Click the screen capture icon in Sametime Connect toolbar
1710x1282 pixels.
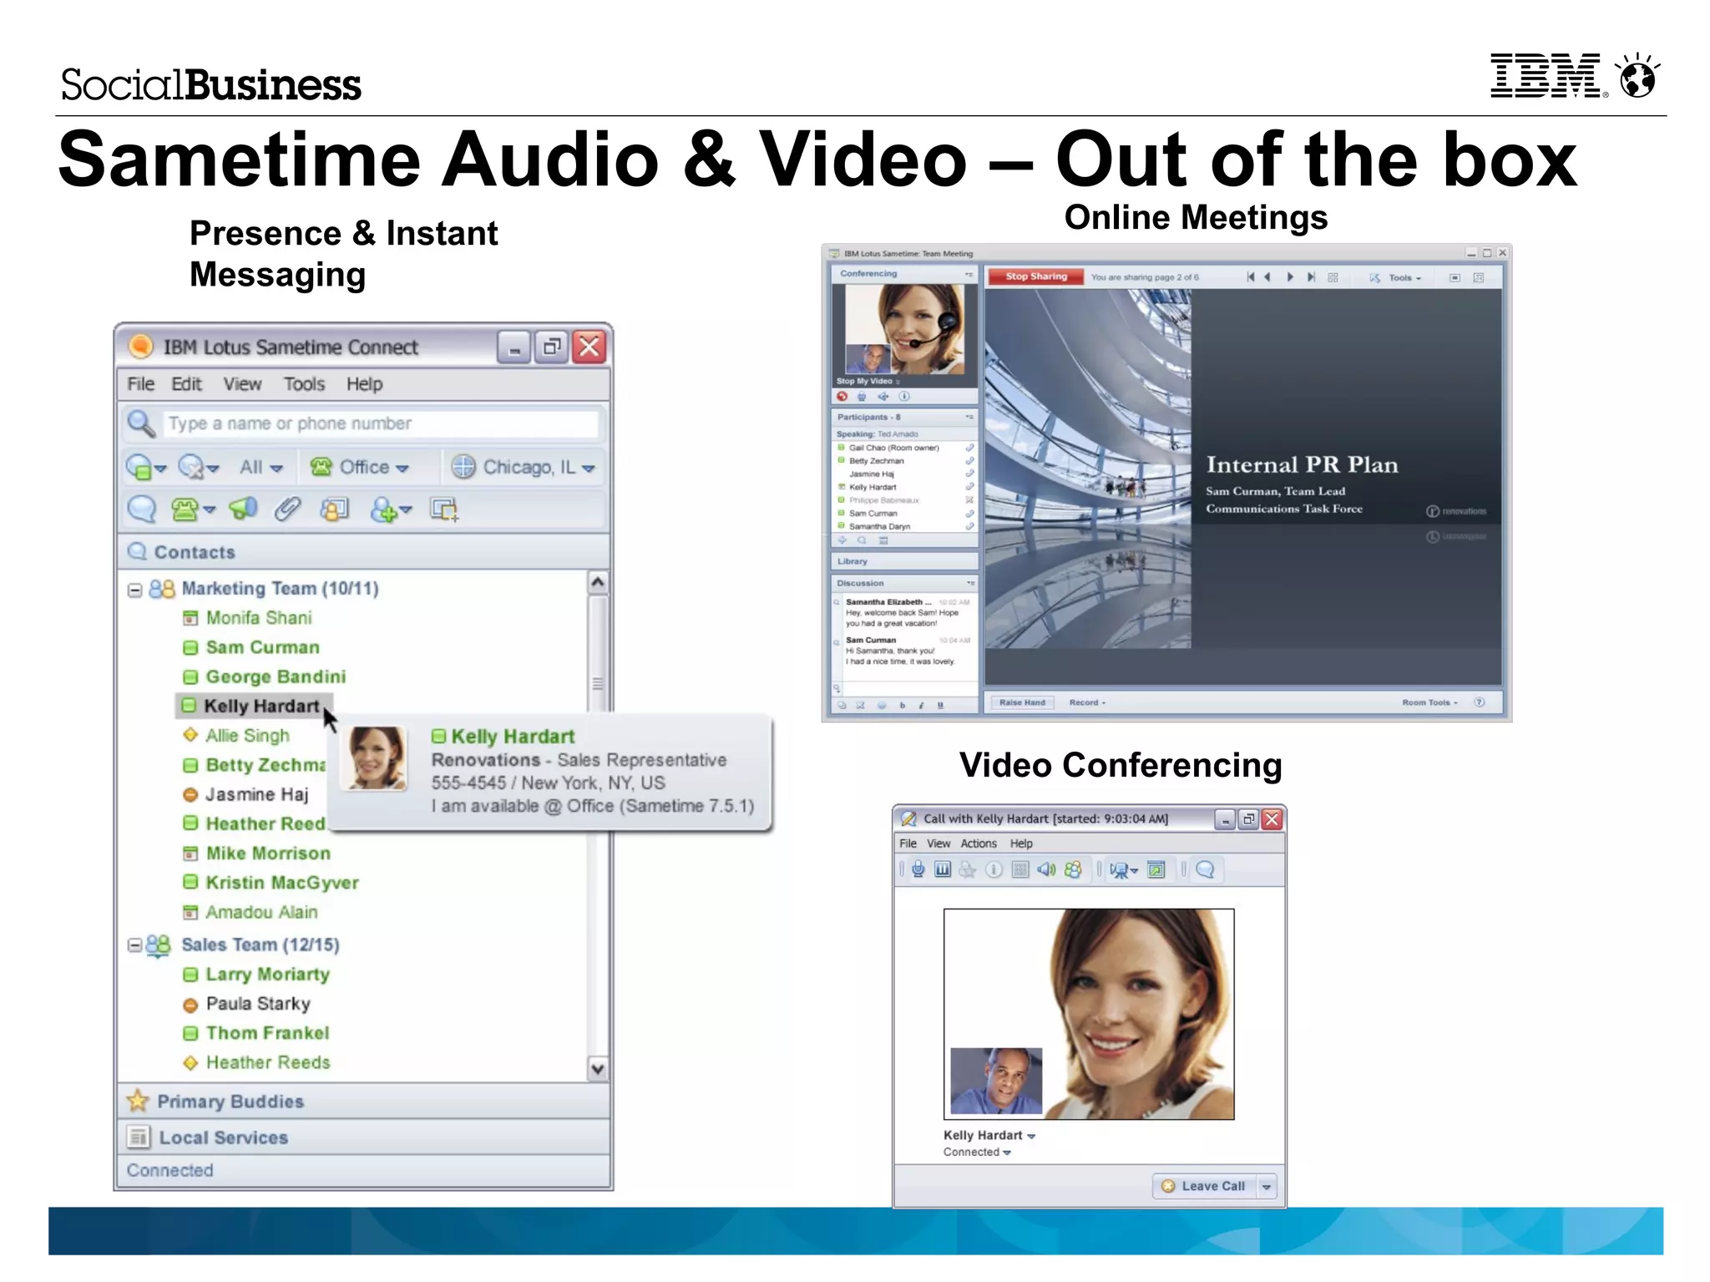click(444, 509)
